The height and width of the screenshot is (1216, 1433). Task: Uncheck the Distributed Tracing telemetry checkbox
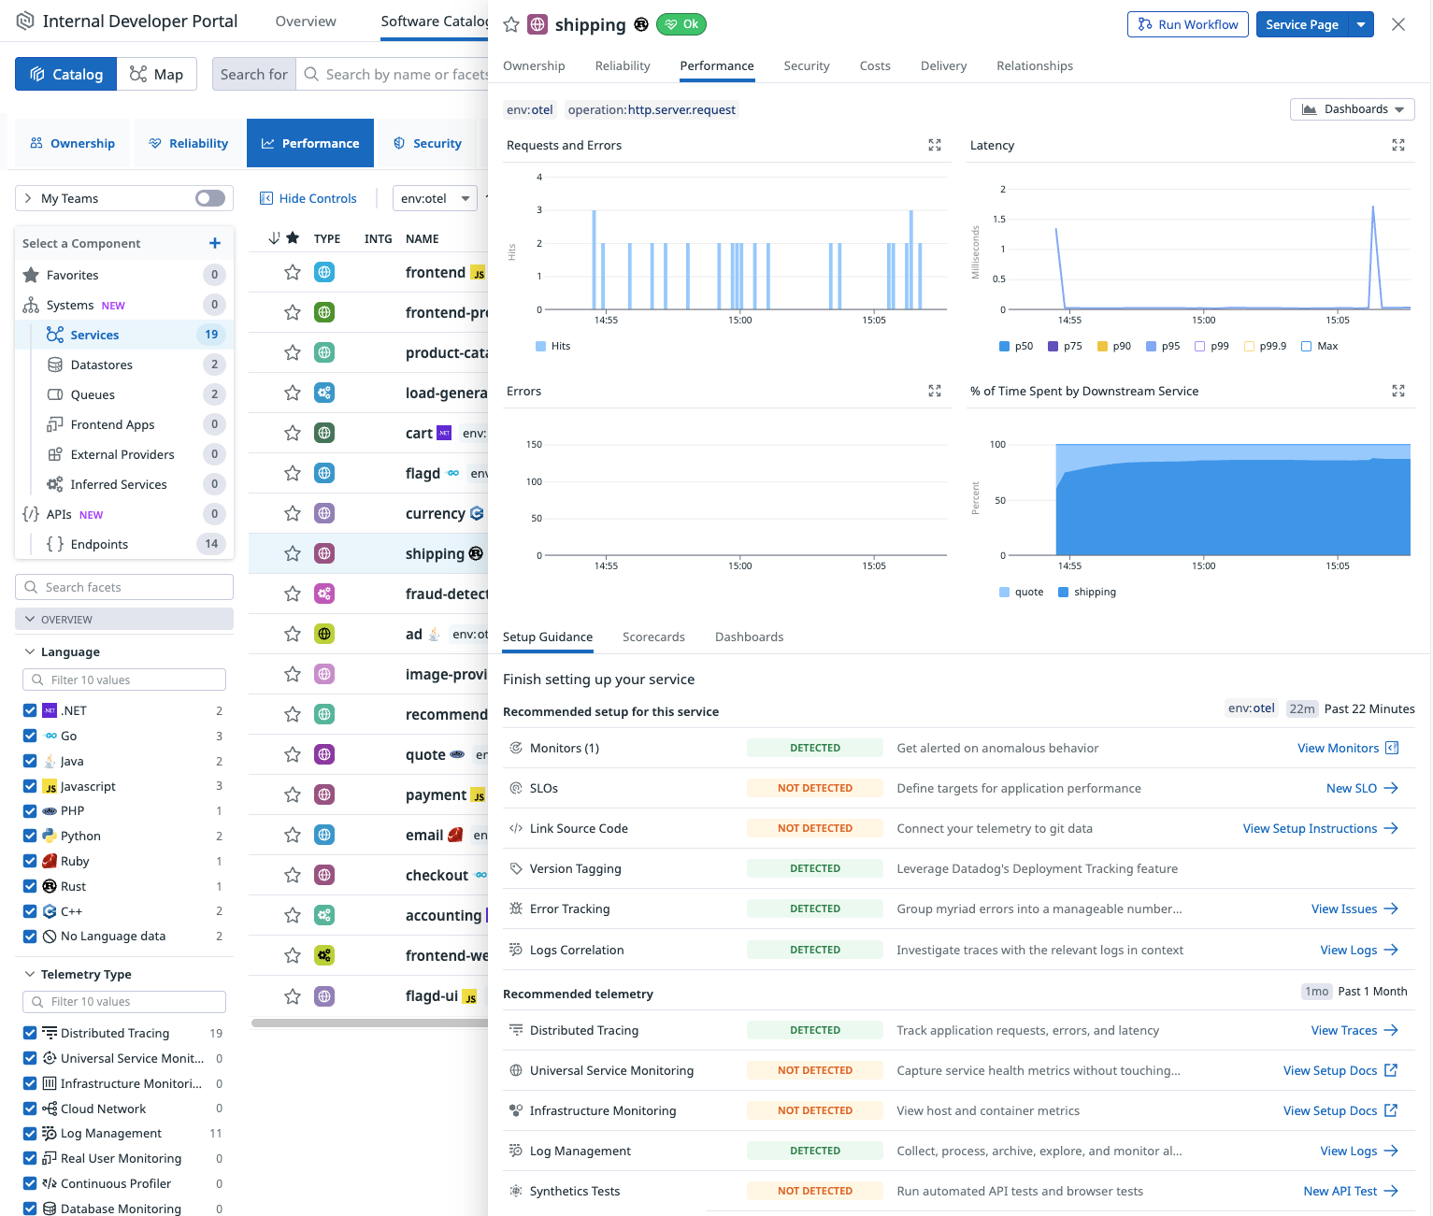tap(30, 1033)
